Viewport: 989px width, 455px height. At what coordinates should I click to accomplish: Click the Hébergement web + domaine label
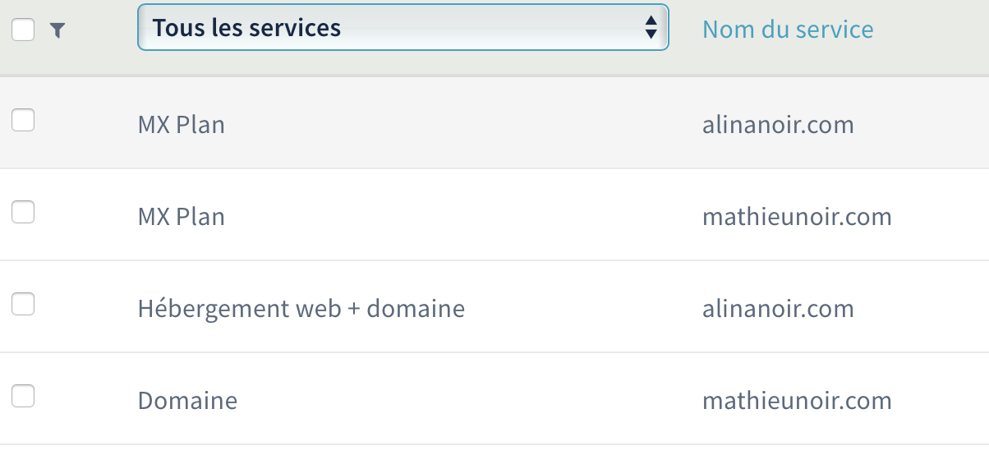pos(301,309)
